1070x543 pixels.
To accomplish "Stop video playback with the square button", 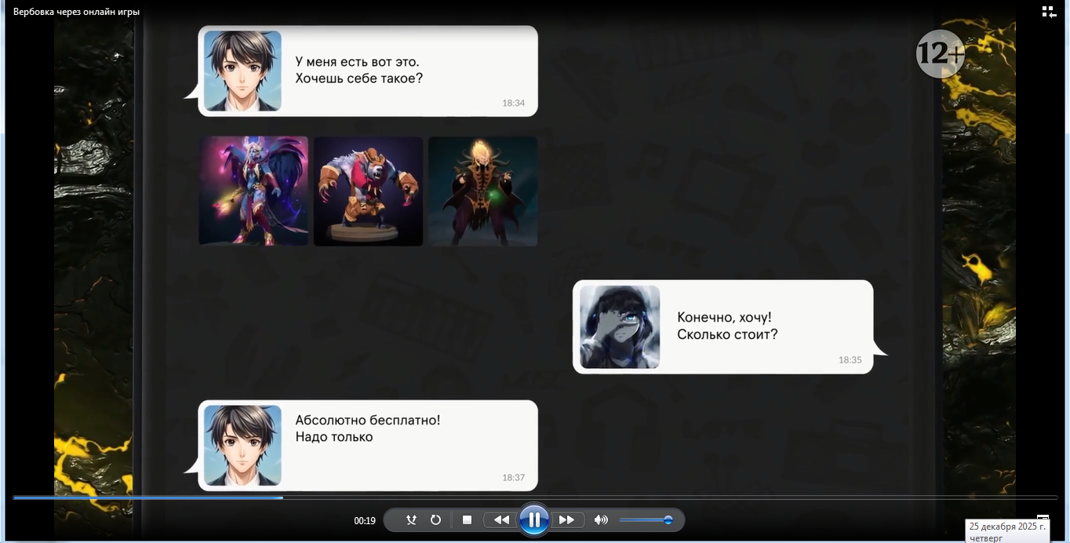I will (x=467, y=520).
